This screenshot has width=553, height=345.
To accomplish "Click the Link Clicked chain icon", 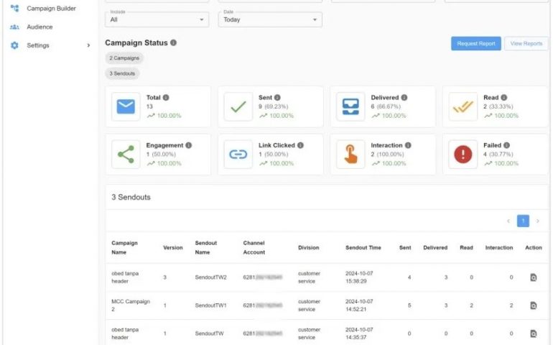I will (238, 155).
